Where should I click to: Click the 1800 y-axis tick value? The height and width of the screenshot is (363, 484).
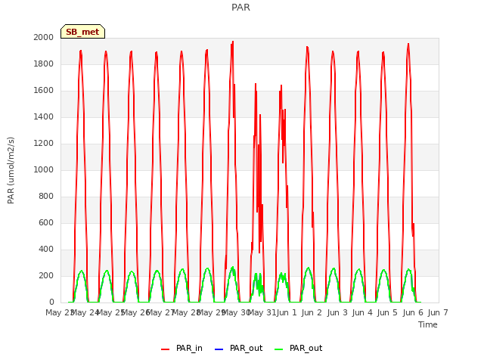44,64
